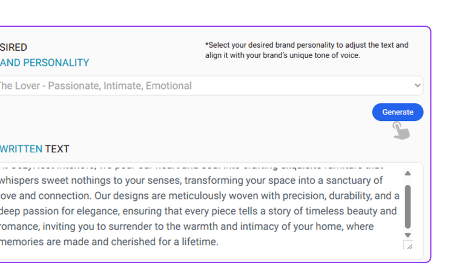Screen dimensions: 468x277
Task: Click the scroll down arrow in text box
Action: tap(407, 235)
